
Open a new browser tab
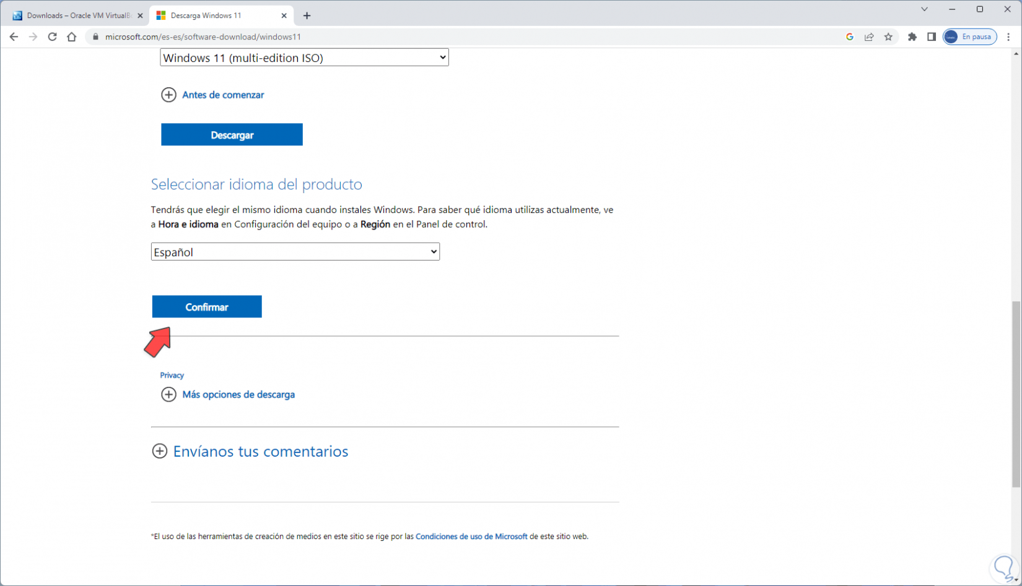pyautogui.click(x=307, y=15)
